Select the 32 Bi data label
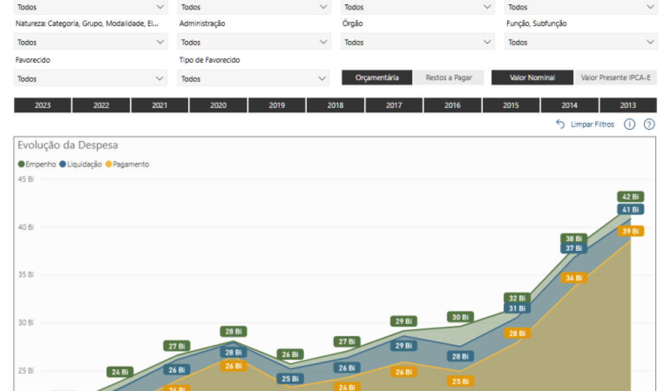This screenshot has width=671, height=391. tap(517, 298)
